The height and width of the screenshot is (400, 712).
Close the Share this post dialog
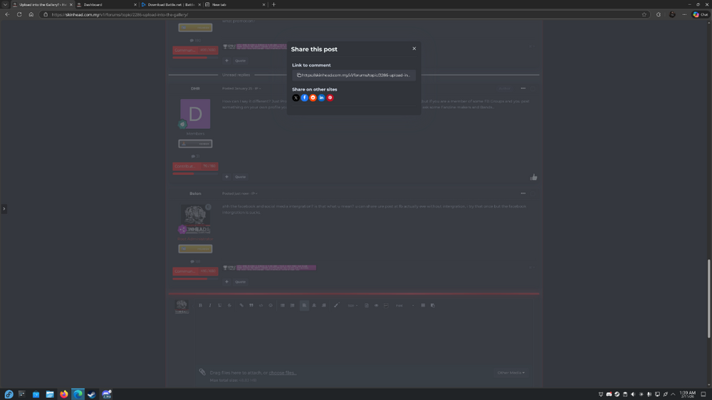[x=414, y=48]
